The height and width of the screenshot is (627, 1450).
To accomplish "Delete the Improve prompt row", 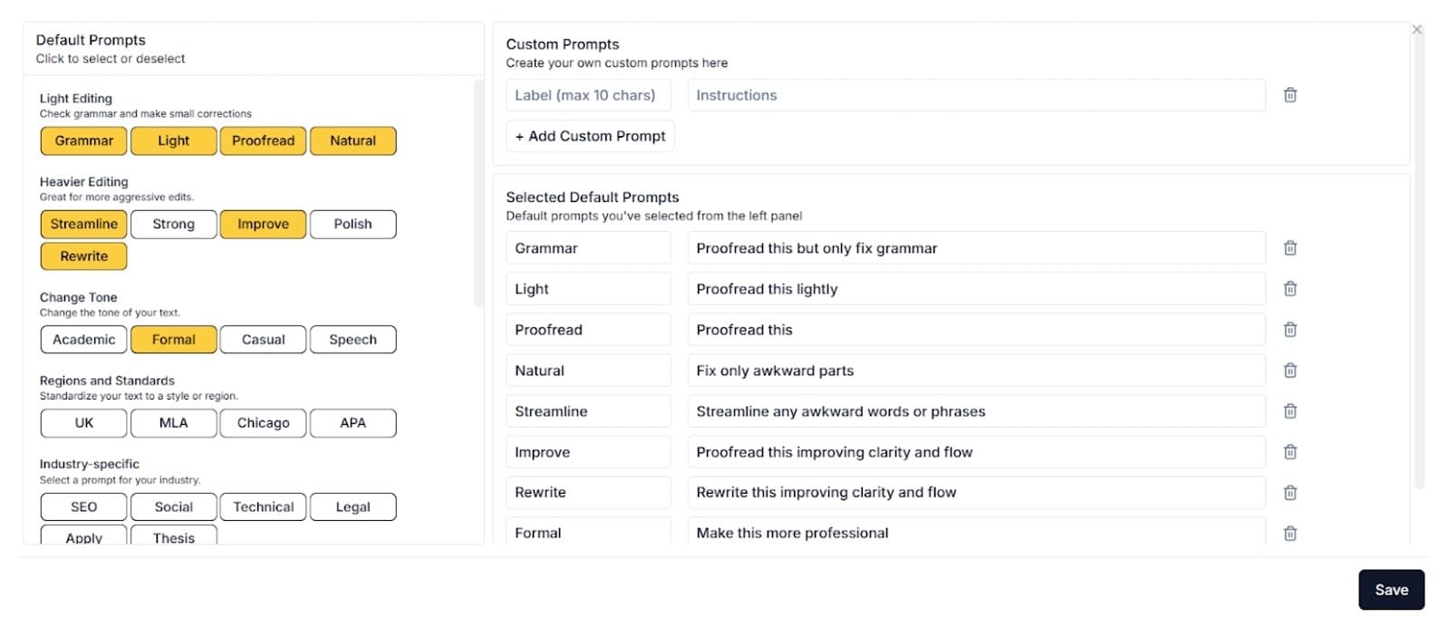I will coord(1290,452).
